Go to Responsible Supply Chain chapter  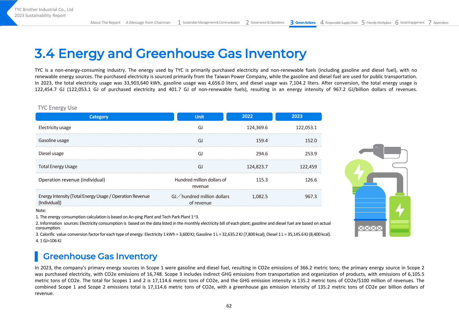click(339, 23)
